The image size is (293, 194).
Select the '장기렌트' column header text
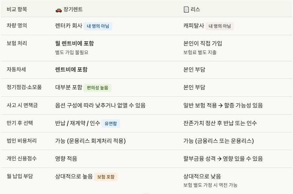[73, 9]
